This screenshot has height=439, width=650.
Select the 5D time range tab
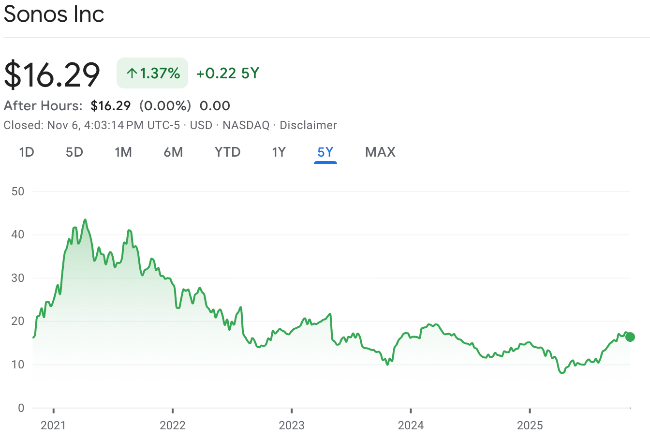coord(74,152)
